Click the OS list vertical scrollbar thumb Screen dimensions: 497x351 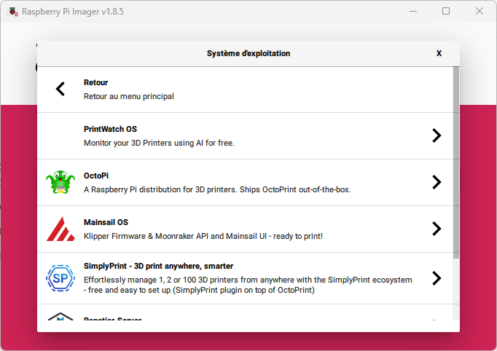click(456, 162)
